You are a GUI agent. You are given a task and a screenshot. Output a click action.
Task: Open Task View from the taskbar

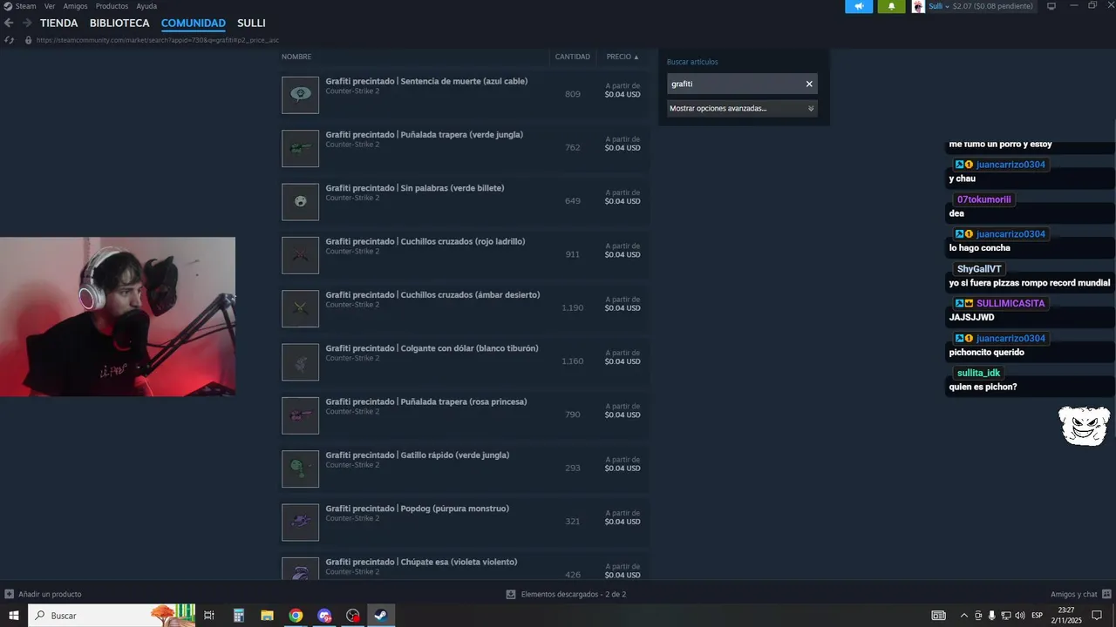209,616
